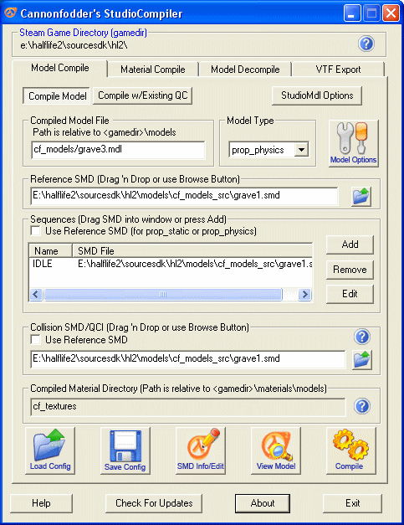
Task: Open StudioMdl Options
Action: click(x=317, y=95)
